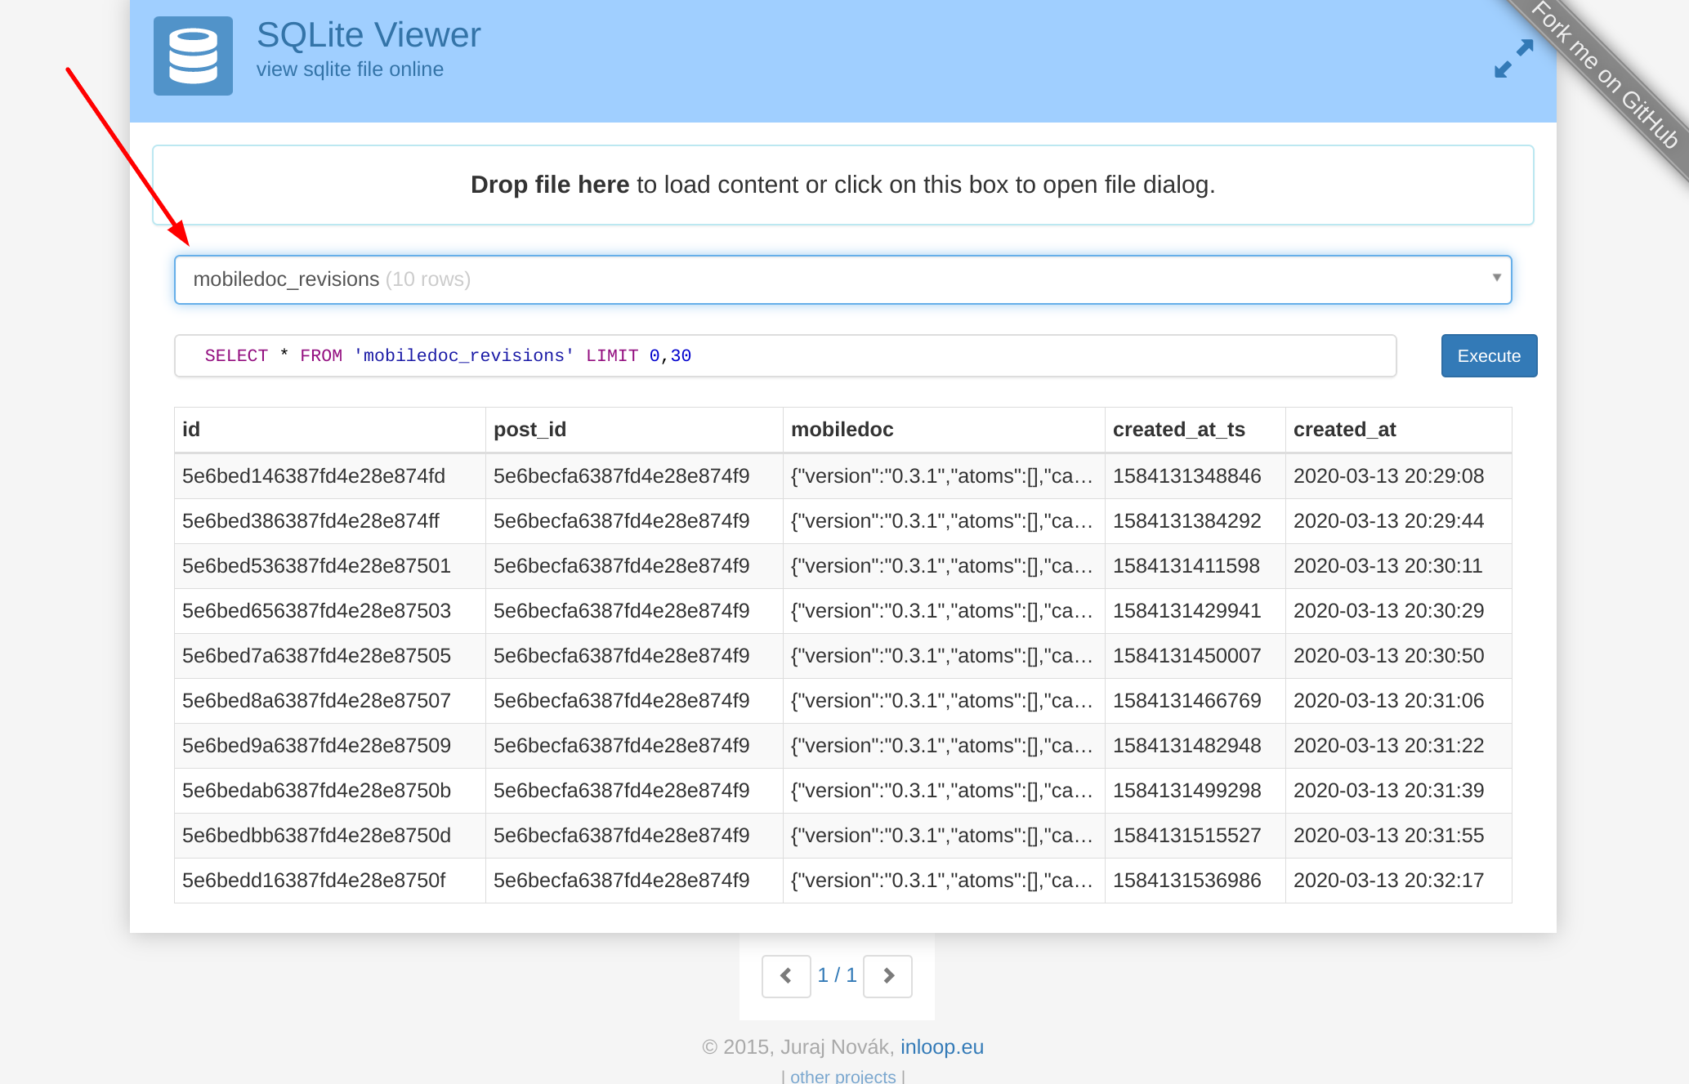Click date cell 2020-03-13 20:31:22
The height and width of the screenshot is (1084, 1689).
click(1398, 746)
